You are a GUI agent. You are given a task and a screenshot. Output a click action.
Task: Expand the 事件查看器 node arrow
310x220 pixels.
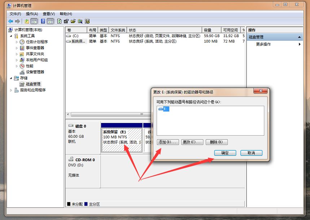tap(17, 48)
